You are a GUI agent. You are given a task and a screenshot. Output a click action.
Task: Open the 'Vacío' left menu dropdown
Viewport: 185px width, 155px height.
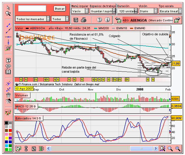(x=80, y=11)
